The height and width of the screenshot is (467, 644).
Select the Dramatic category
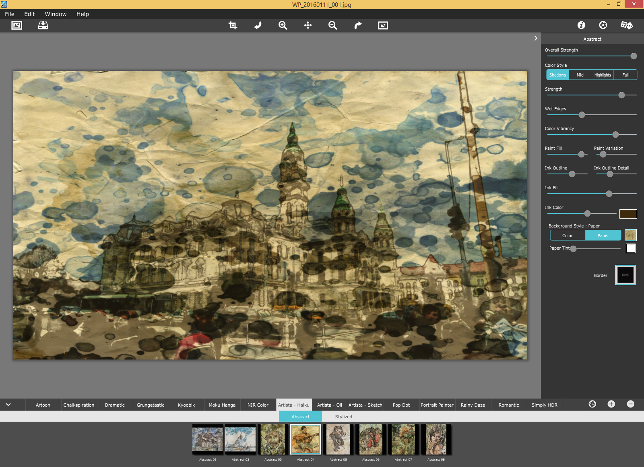[115, 405]
